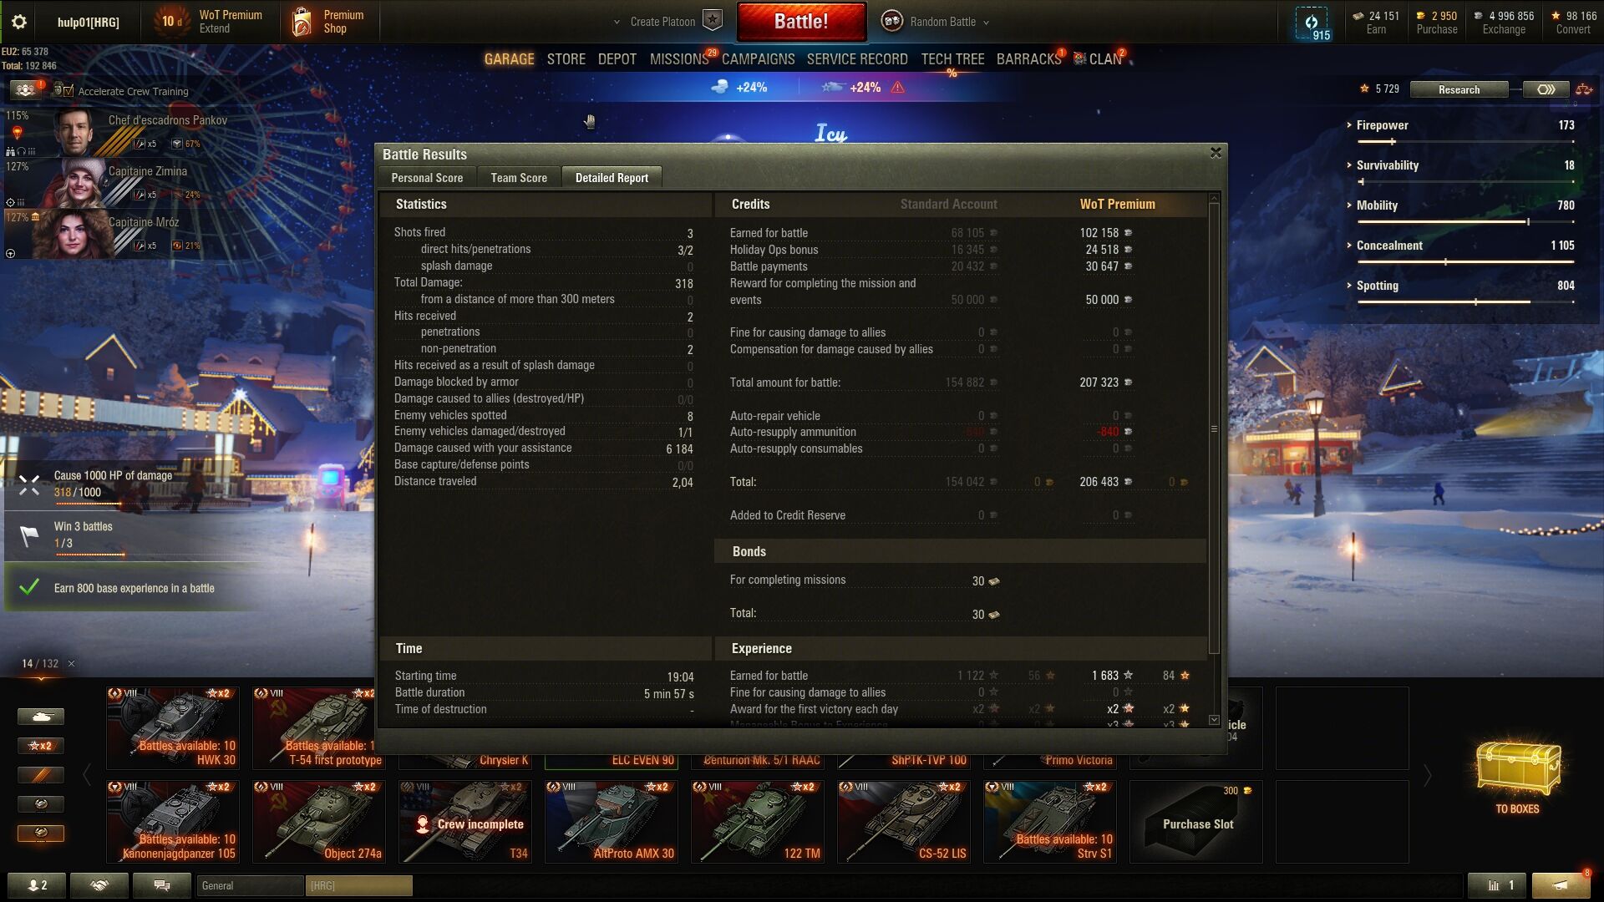
Task: Click the Research button
Action: [x=1459, y=89]
